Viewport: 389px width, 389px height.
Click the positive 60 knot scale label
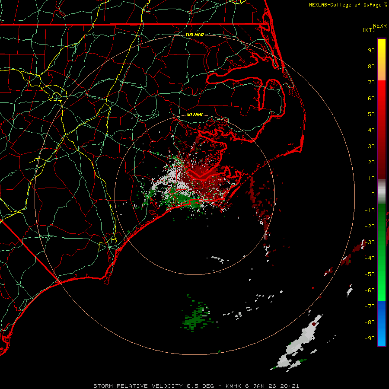pyautogui.click(x=371, y=98)
